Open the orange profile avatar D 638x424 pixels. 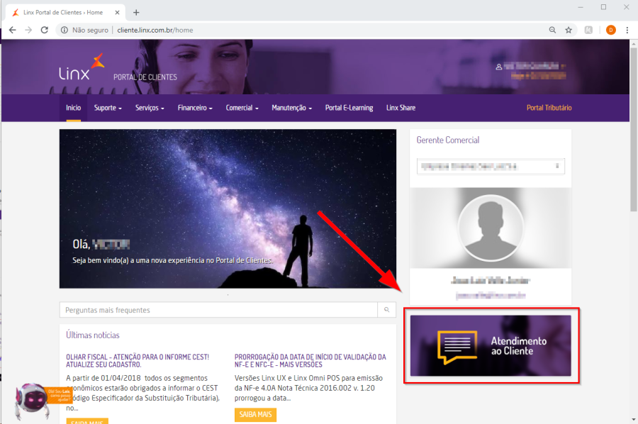coord(611,30)
